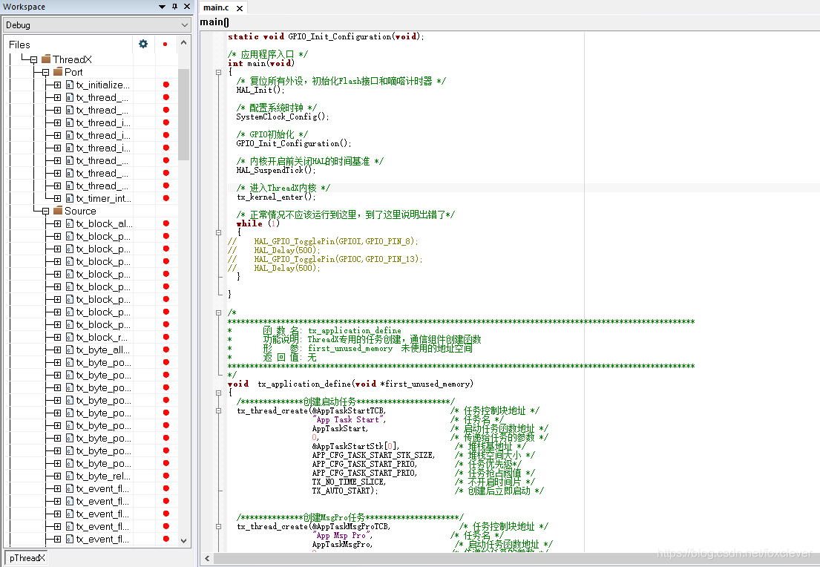Fold the AppTaskStartTCB tx_thread_create call
The height and width of the screenshot is (567, 820).
point(219,410)
